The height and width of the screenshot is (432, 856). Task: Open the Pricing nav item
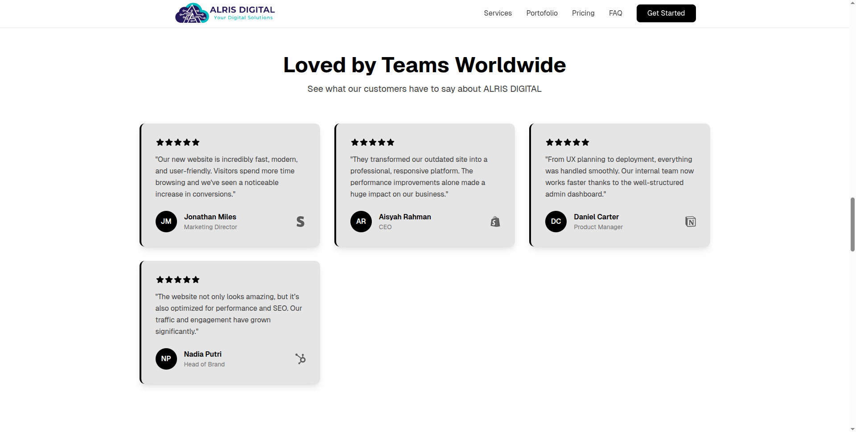coord(583,13)
